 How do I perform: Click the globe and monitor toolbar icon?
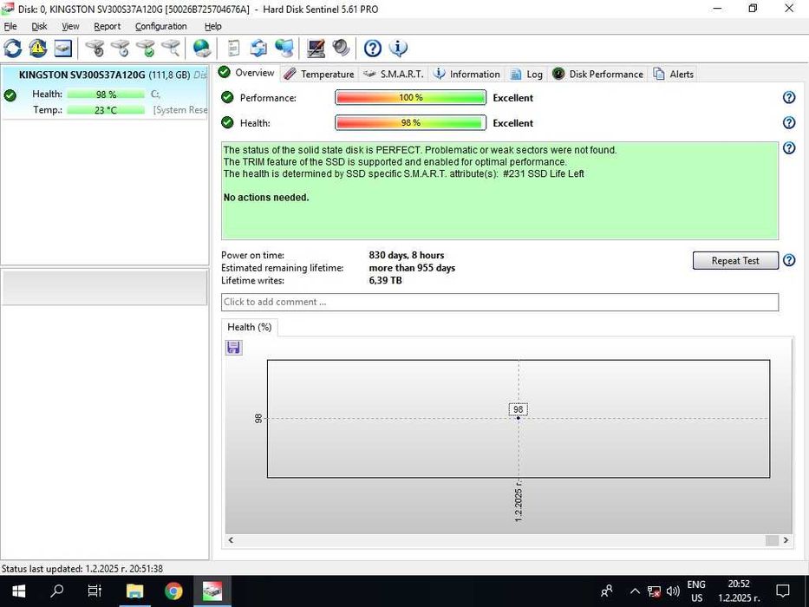[284, 49]
